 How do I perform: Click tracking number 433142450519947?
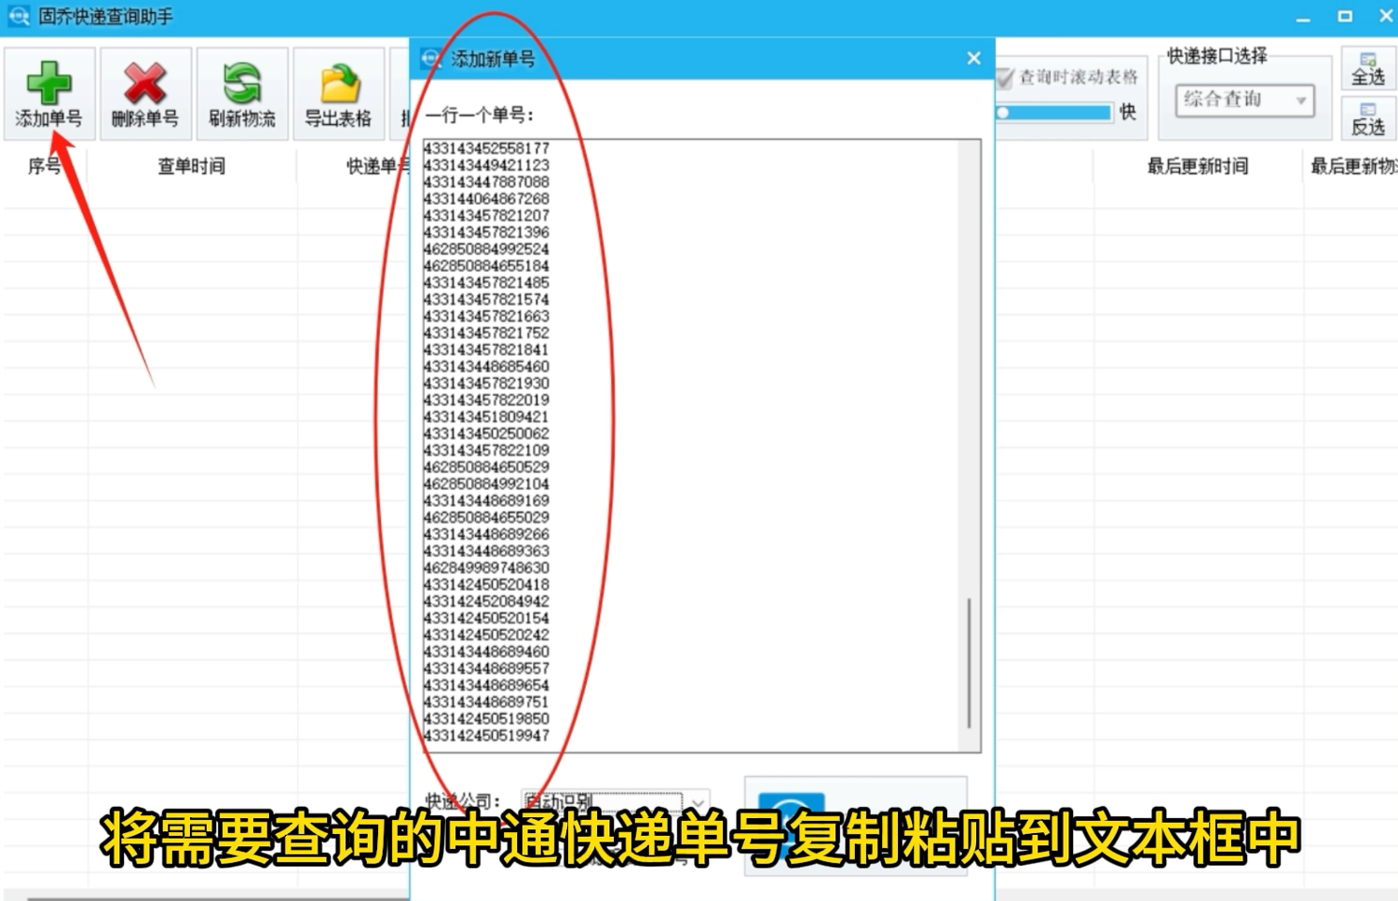[486, 735]
